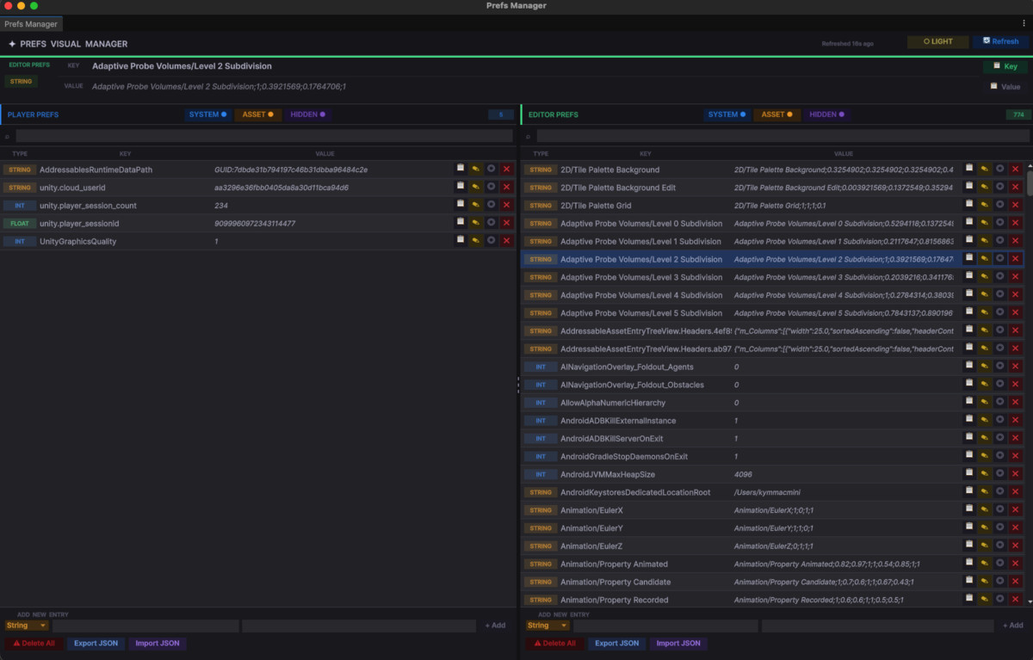
Task: Copy the Level 1 Subdivision row via its clipboard icon
Action: pos(969,241)
